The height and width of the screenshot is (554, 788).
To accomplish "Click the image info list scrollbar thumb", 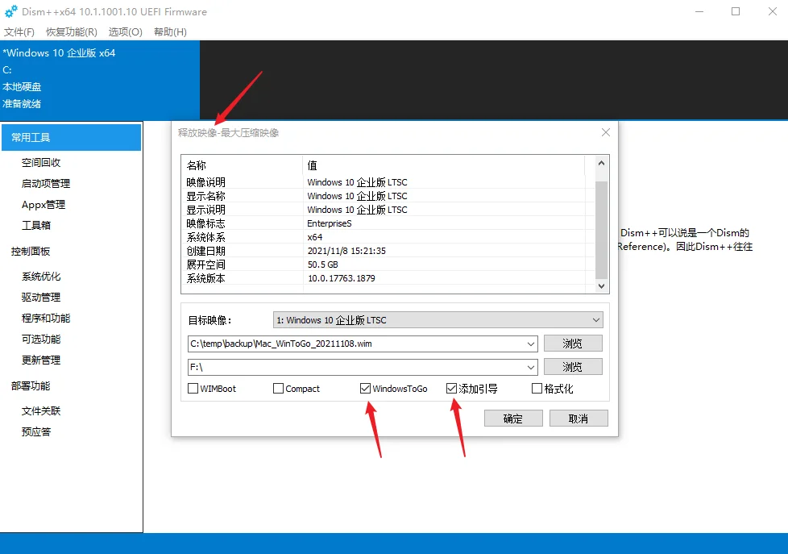I will point(602,230).
